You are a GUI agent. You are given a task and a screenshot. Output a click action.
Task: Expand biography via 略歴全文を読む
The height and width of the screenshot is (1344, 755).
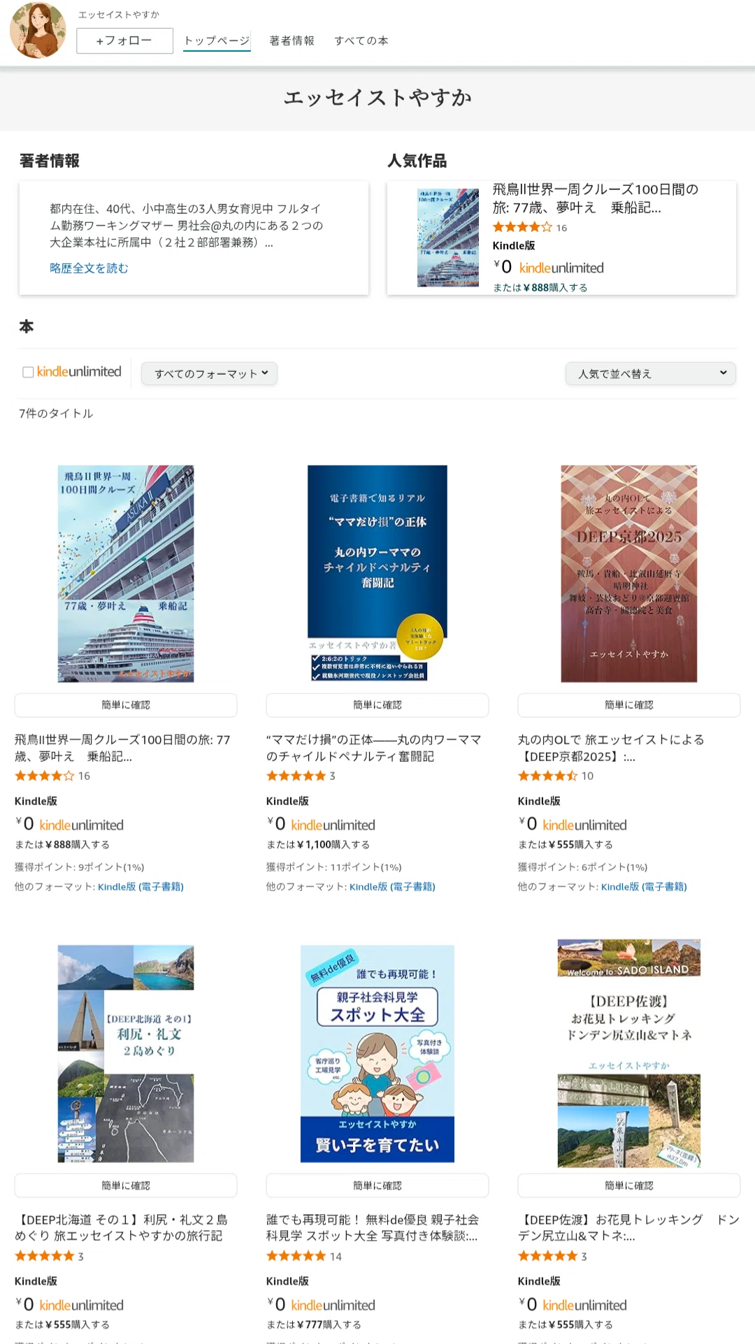tap(89, 268)
